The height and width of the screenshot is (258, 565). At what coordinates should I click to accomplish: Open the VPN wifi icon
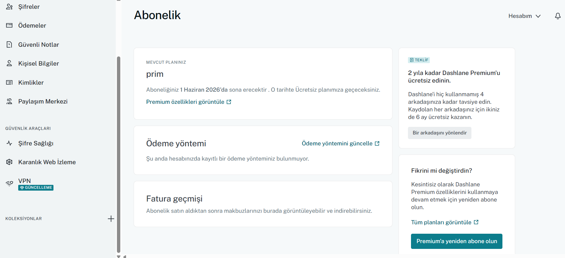9,184
